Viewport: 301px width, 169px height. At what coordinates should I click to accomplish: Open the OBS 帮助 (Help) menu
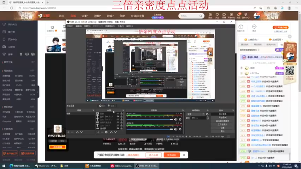tap(129, 26)
